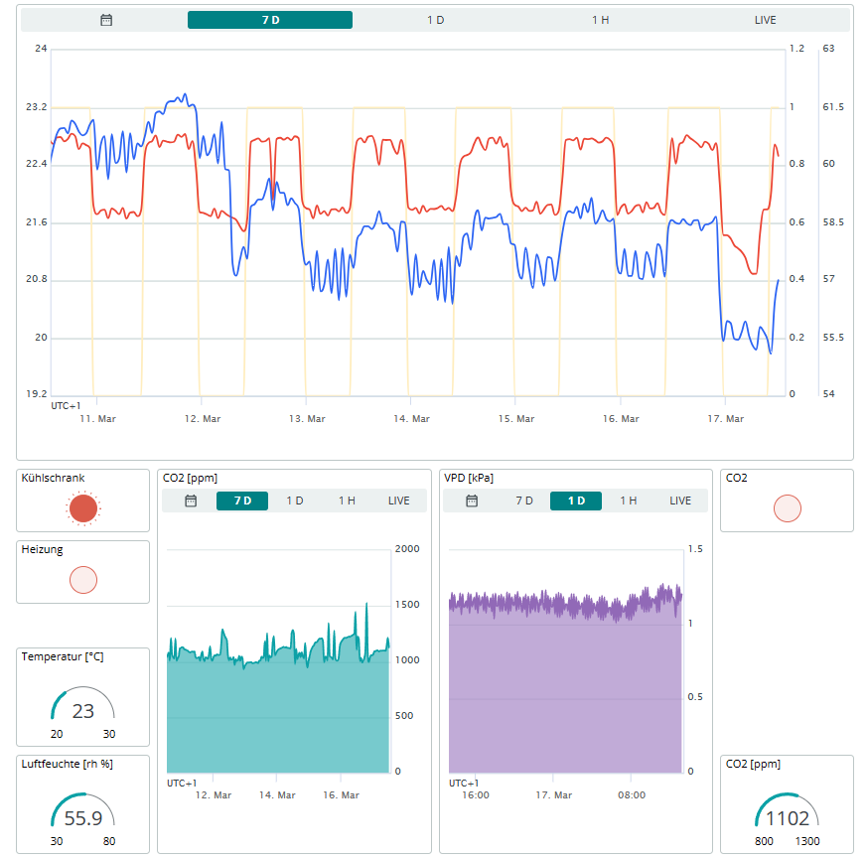Click the Temperatur gauge showing 23

point(83,709)
